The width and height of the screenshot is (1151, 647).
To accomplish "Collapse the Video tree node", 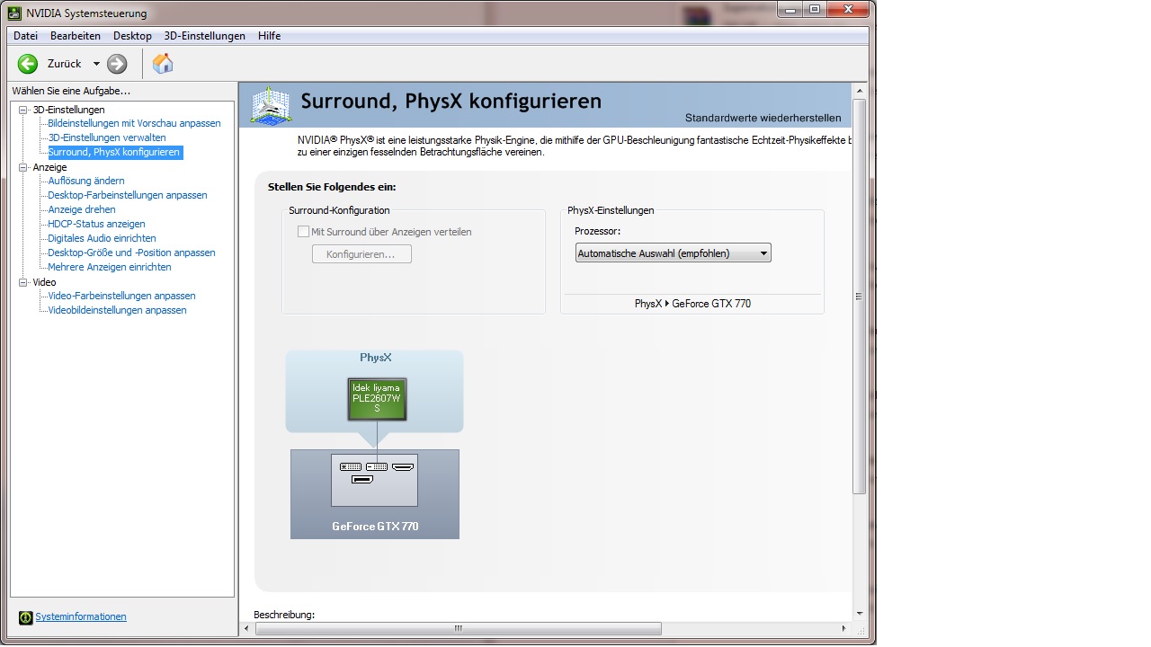I will tap(23, 282).
